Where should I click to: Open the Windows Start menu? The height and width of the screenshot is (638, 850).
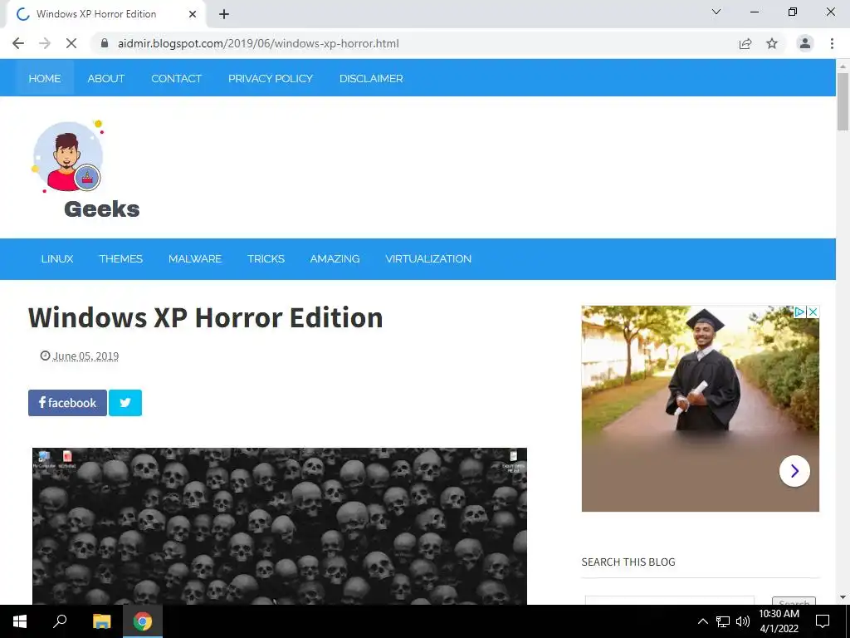[x=20, y=621]
